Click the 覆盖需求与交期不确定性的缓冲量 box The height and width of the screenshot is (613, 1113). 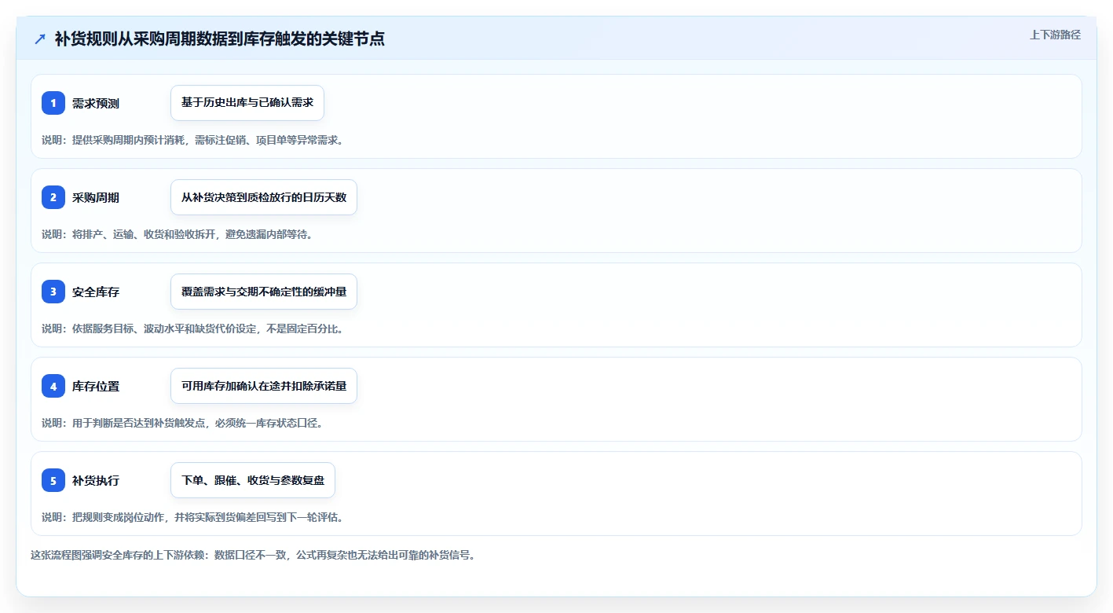(264, 292)
